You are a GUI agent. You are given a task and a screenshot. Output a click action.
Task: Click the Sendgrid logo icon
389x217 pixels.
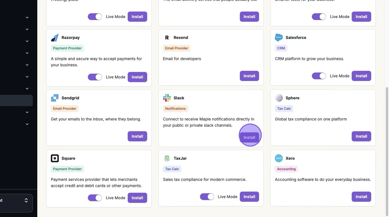tap(55, 98)
